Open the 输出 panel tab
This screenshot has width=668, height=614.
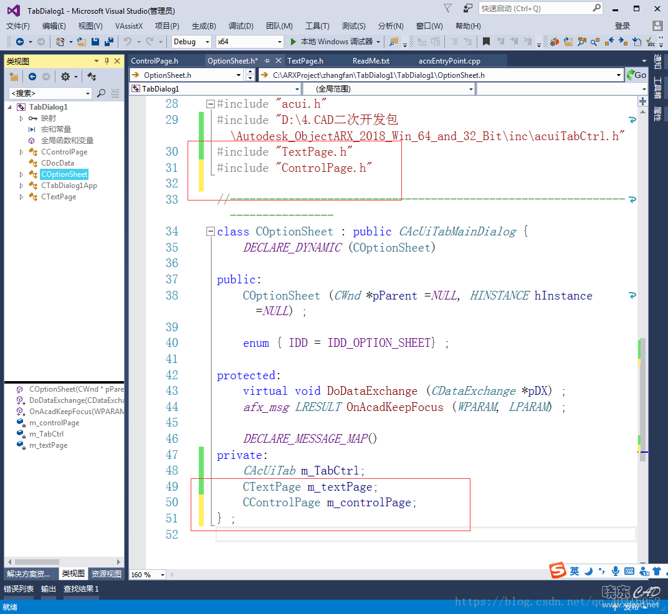tap(49, 589)
